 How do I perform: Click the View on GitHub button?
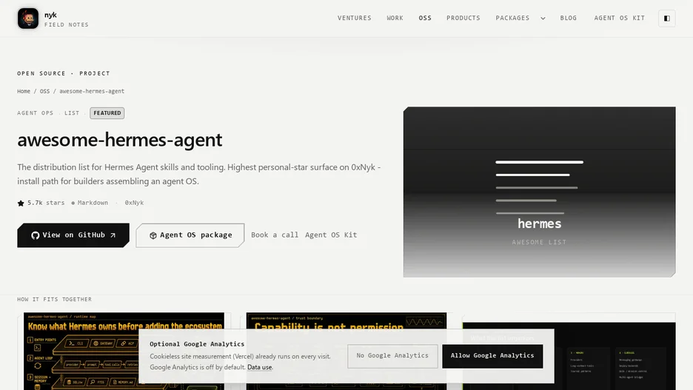[73, 235]
